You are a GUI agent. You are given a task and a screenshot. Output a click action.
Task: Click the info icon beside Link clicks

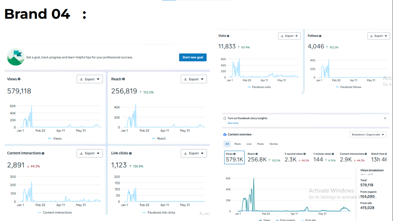[x=130, y=153]
